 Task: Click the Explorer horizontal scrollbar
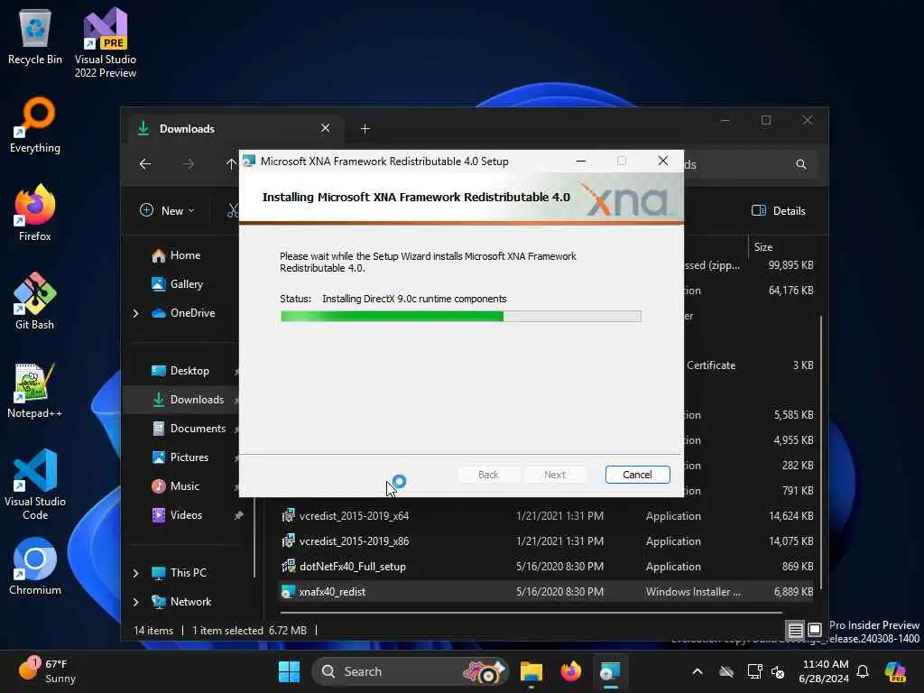point(531,613)
